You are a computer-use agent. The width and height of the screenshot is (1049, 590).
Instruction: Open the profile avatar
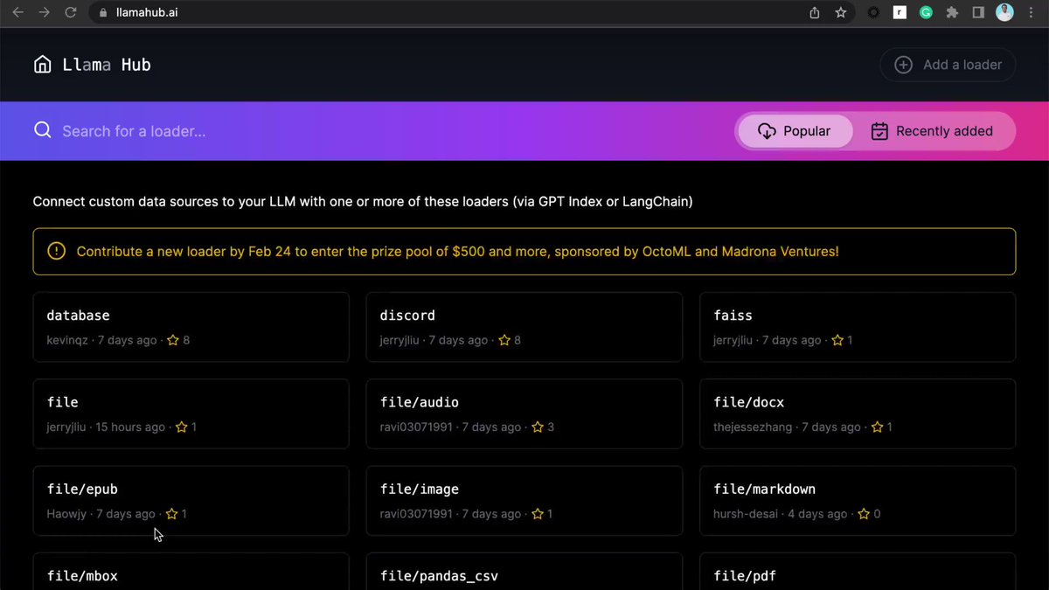click(x=1005, y=12)
